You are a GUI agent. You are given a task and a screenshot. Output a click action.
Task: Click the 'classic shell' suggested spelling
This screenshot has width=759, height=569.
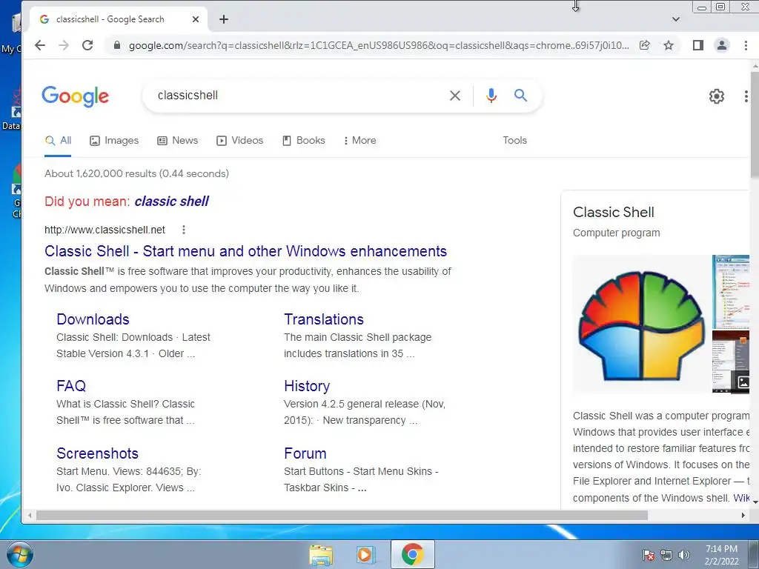pyautogui.click(x=171, y=202)
